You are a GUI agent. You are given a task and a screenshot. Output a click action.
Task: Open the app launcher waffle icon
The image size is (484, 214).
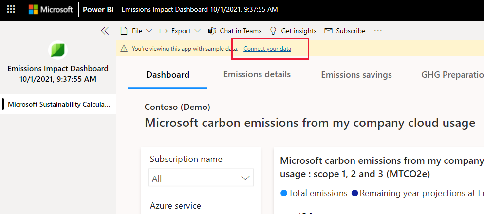(11, 9)
